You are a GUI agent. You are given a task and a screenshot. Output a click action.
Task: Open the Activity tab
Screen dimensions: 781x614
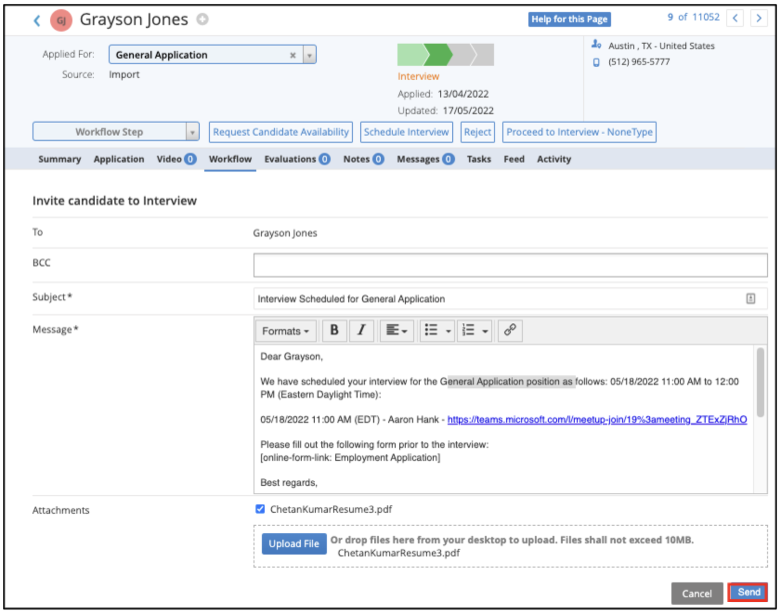[554, 159]
